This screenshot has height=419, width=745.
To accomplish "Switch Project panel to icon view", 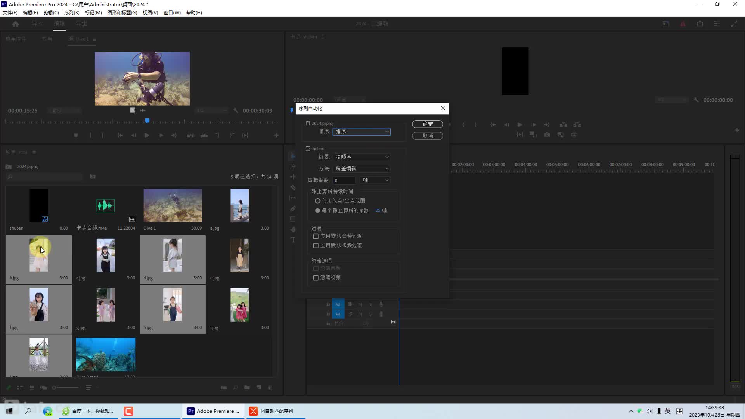I will click(x=32, y=388).
